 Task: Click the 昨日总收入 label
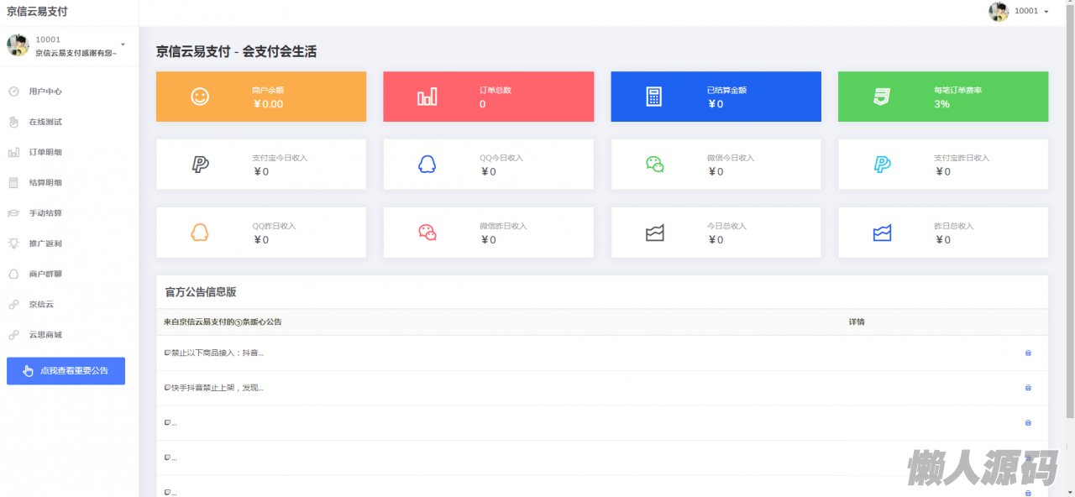(x=954, y=226)
